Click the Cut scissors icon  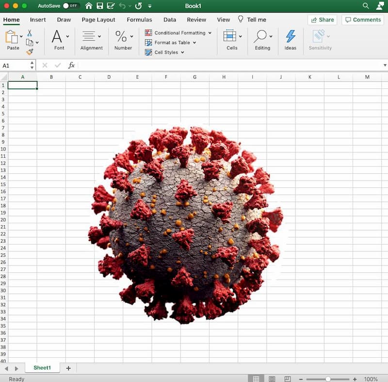(30, 33)
